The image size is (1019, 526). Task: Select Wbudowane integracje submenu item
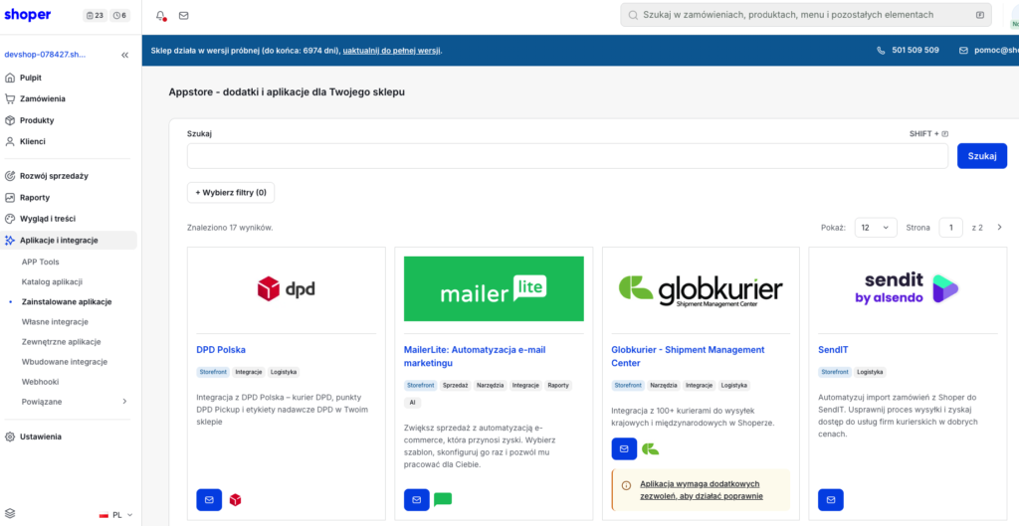tap(65, 362)
